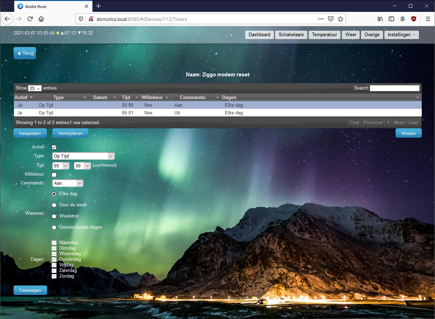The height and width of the screenshot is (319, 435).
Task: Click the Next pagination link
Action: [x=399, y=122]
